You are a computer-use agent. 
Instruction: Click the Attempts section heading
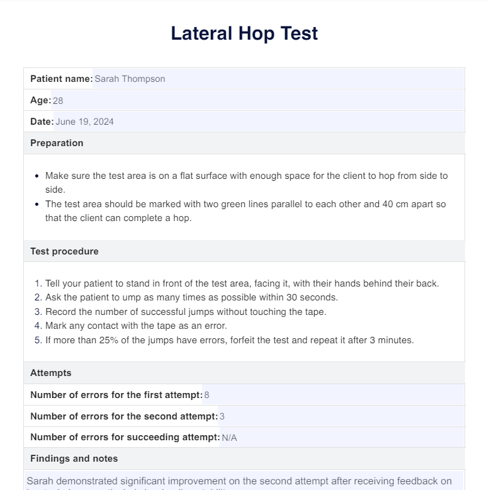click(x=51, y=373)
